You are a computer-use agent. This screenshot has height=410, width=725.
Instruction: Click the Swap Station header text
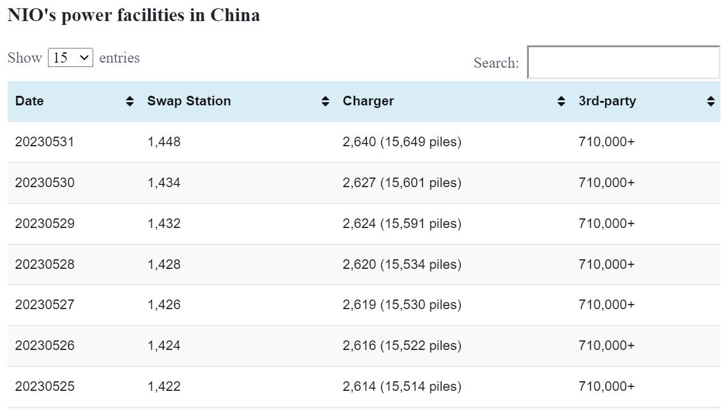click(x=188, y=101)
